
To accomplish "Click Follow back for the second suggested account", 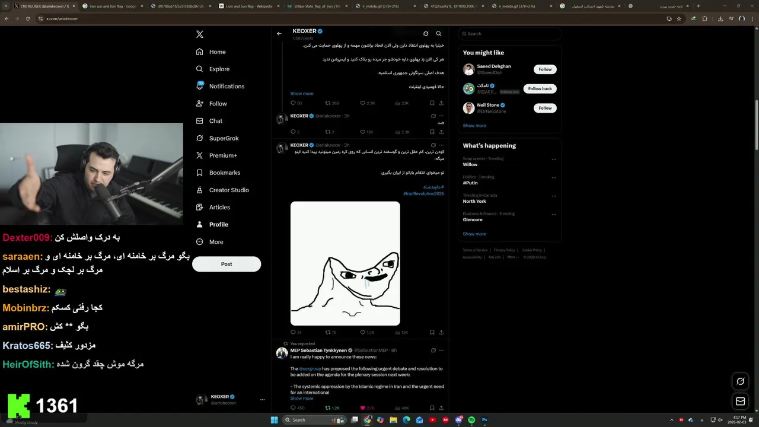I will (540, 89).
